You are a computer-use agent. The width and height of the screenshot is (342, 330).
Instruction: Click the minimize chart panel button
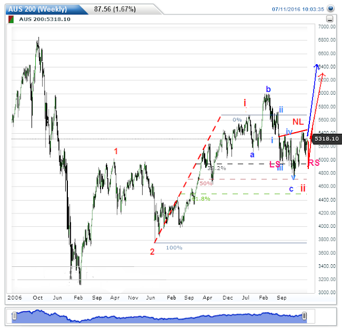330,19
